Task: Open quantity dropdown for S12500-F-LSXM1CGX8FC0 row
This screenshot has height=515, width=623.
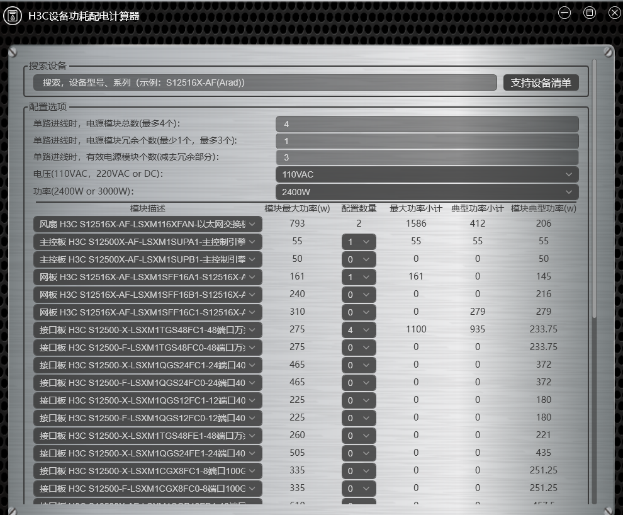Action: point(359,489)
